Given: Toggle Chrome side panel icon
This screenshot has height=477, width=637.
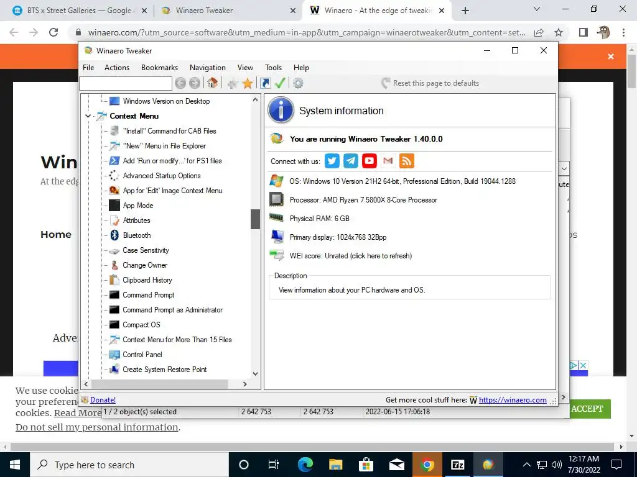Looking at the screenshot, I should click(584, 32).
